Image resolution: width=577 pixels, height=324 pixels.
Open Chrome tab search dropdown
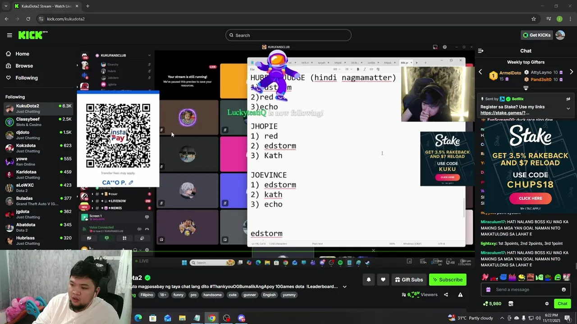click(x=6, y=6)
